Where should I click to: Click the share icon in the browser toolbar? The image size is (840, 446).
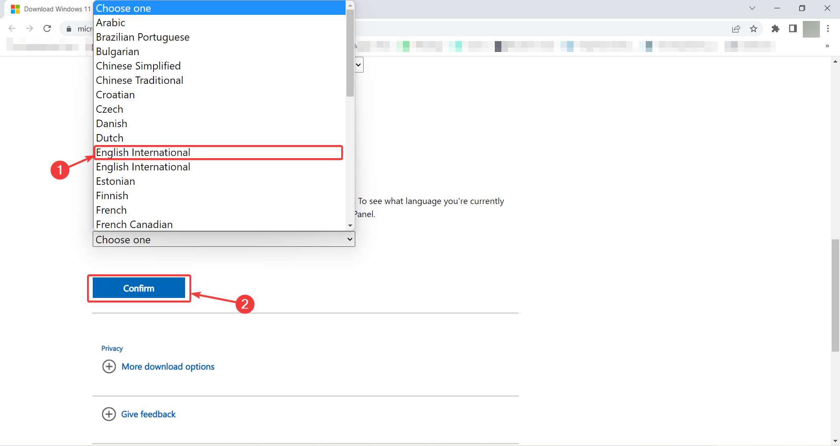(736, 28)
